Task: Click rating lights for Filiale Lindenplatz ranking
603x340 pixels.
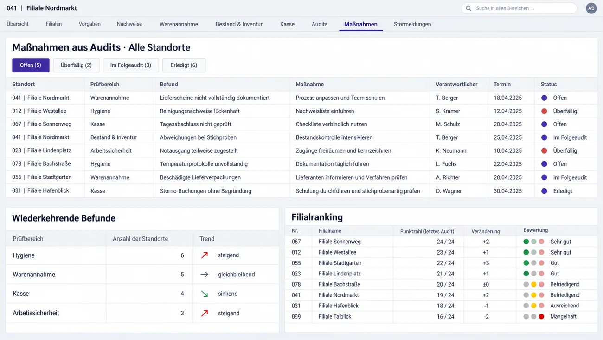Action: point(533,274)
